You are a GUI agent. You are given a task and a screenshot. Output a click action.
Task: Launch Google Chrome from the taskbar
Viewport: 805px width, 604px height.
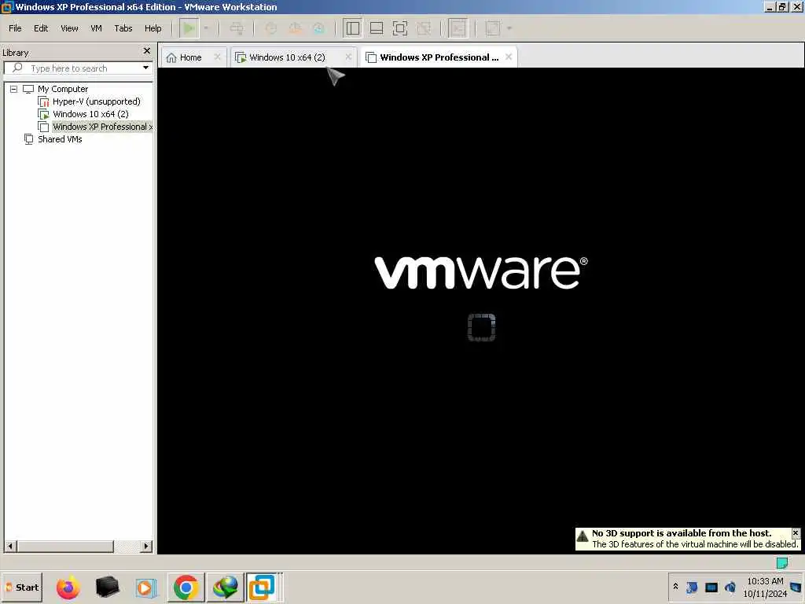pos(186,587)
